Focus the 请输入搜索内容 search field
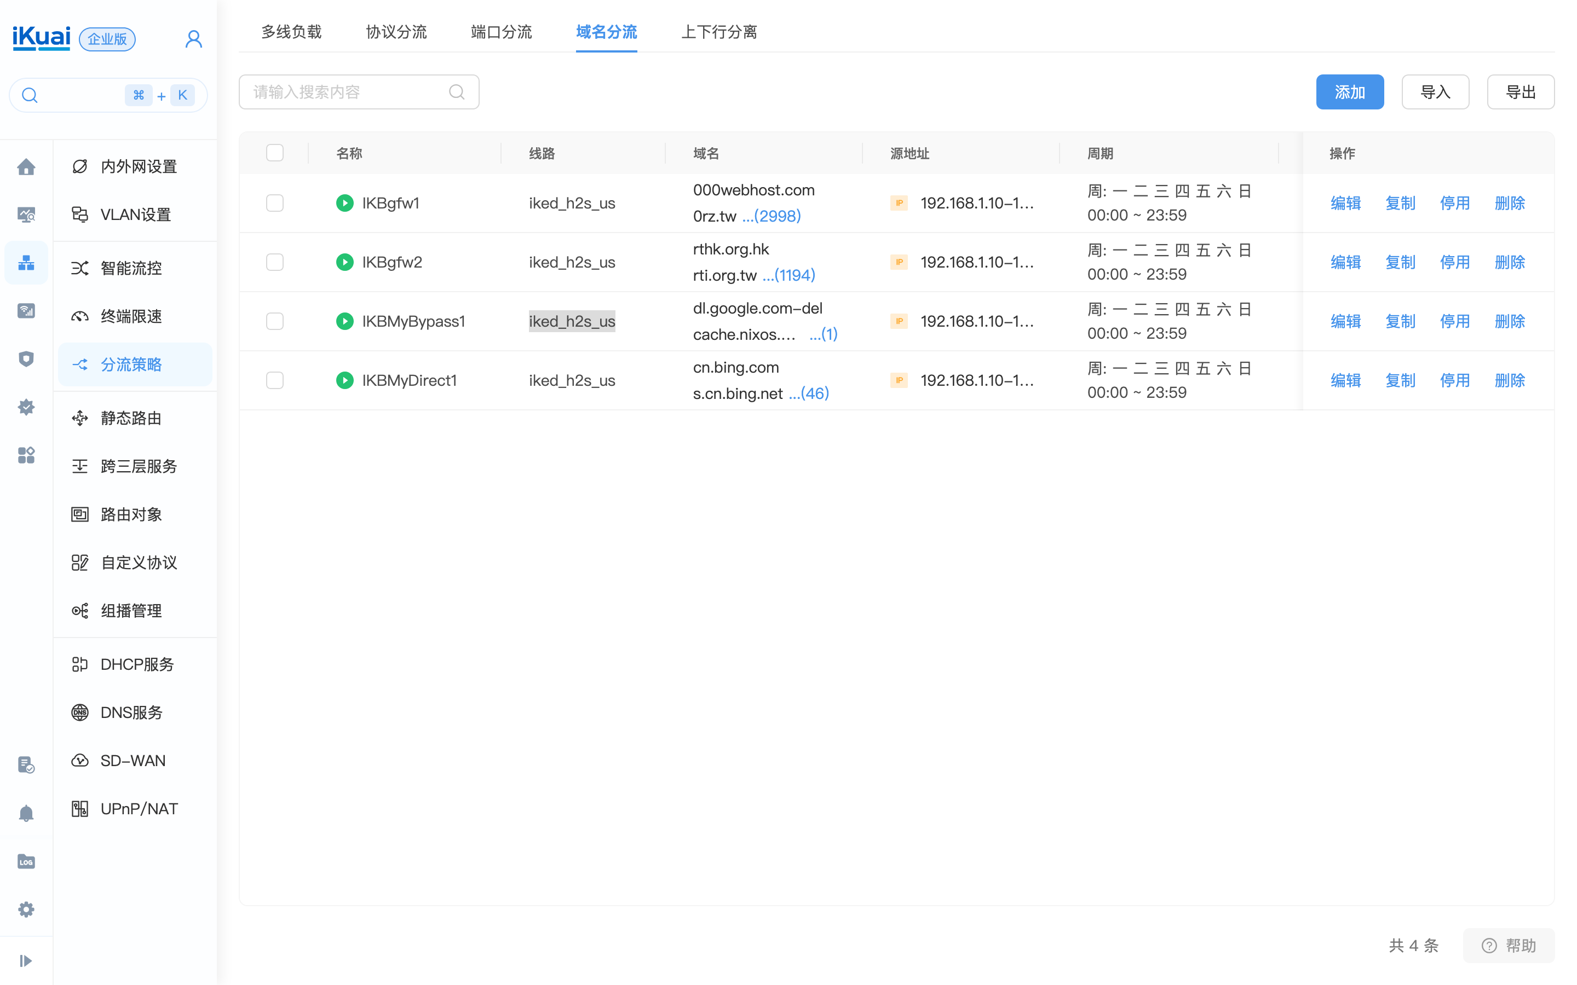The width and height of the screenshot is (1577, 985). click(x=346, y=92)
